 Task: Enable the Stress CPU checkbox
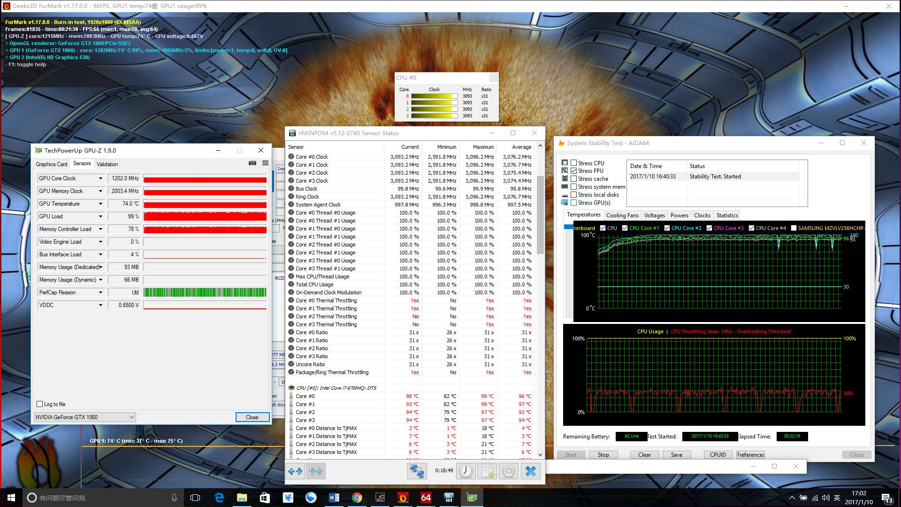[573, 163]
